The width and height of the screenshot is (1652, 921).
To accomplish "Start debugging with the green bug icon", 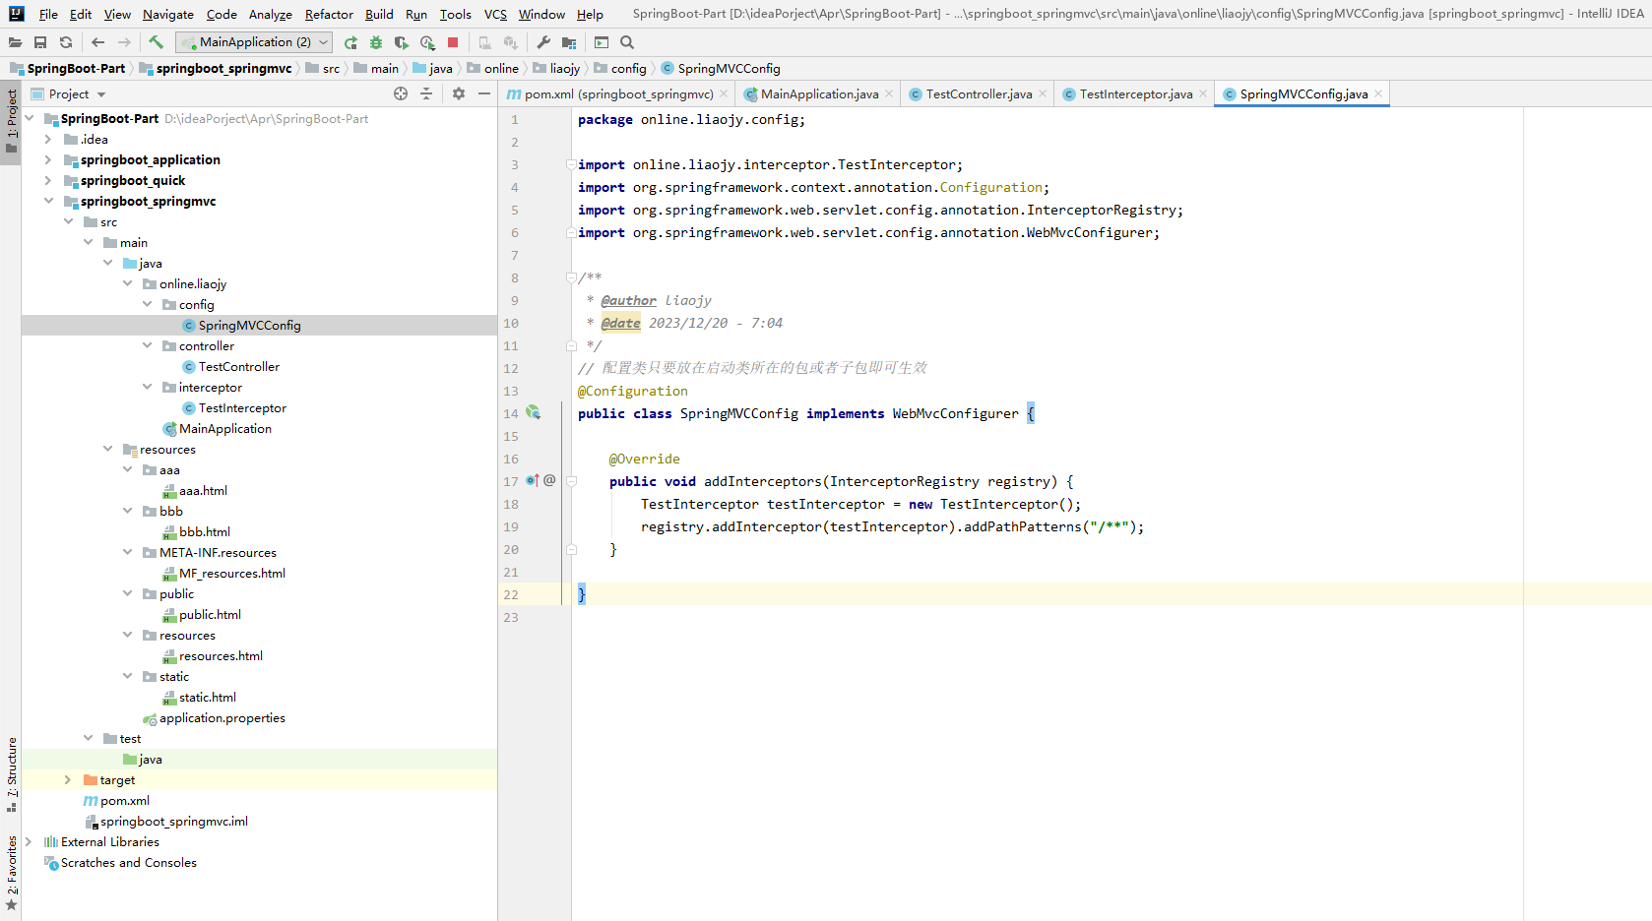I will [376, 42].
